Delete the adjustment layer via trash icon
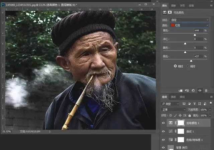 (206, 91)
